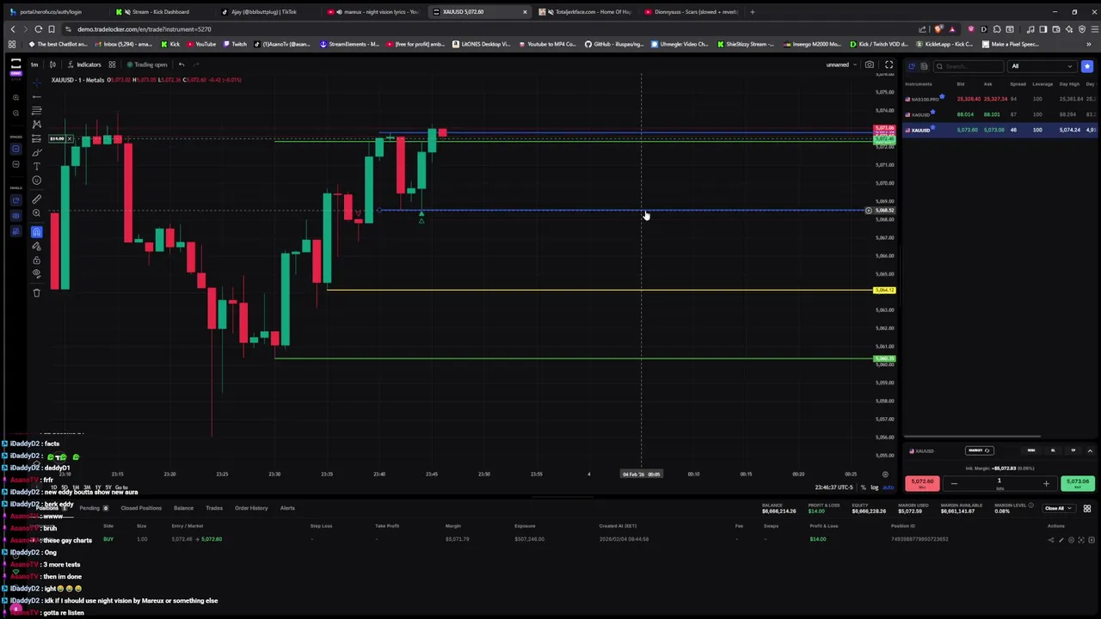The image size is (1101, 619).
Task: Expand the unnamed layout dropdown
Action: [x=840, y=64]
